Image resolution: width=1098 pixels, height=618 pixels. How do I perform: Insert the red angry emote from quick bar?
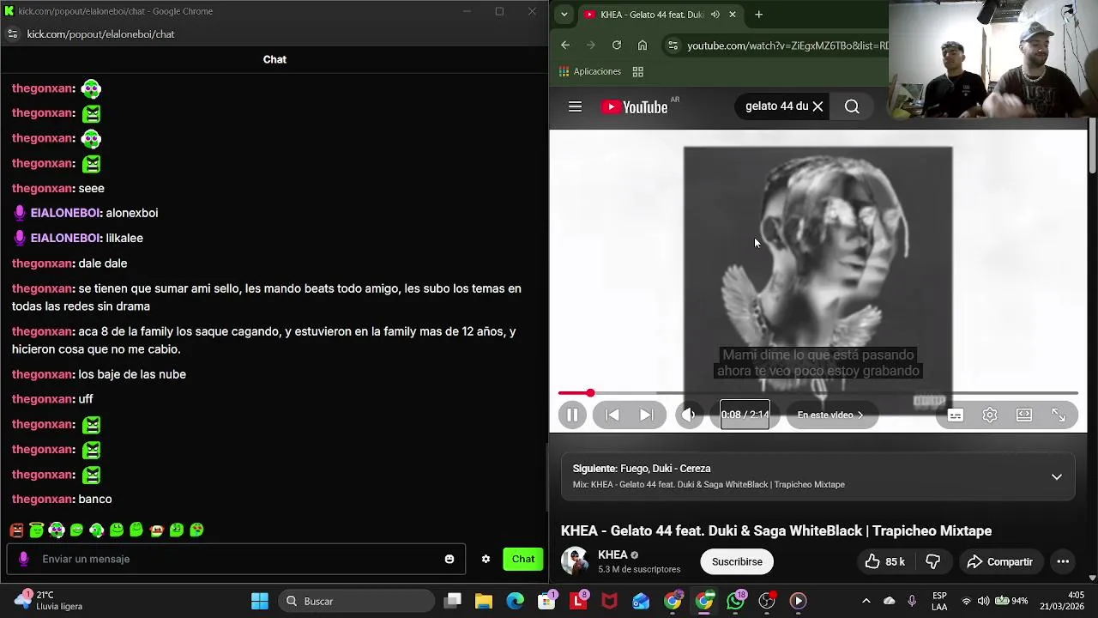tap(16, 530)
